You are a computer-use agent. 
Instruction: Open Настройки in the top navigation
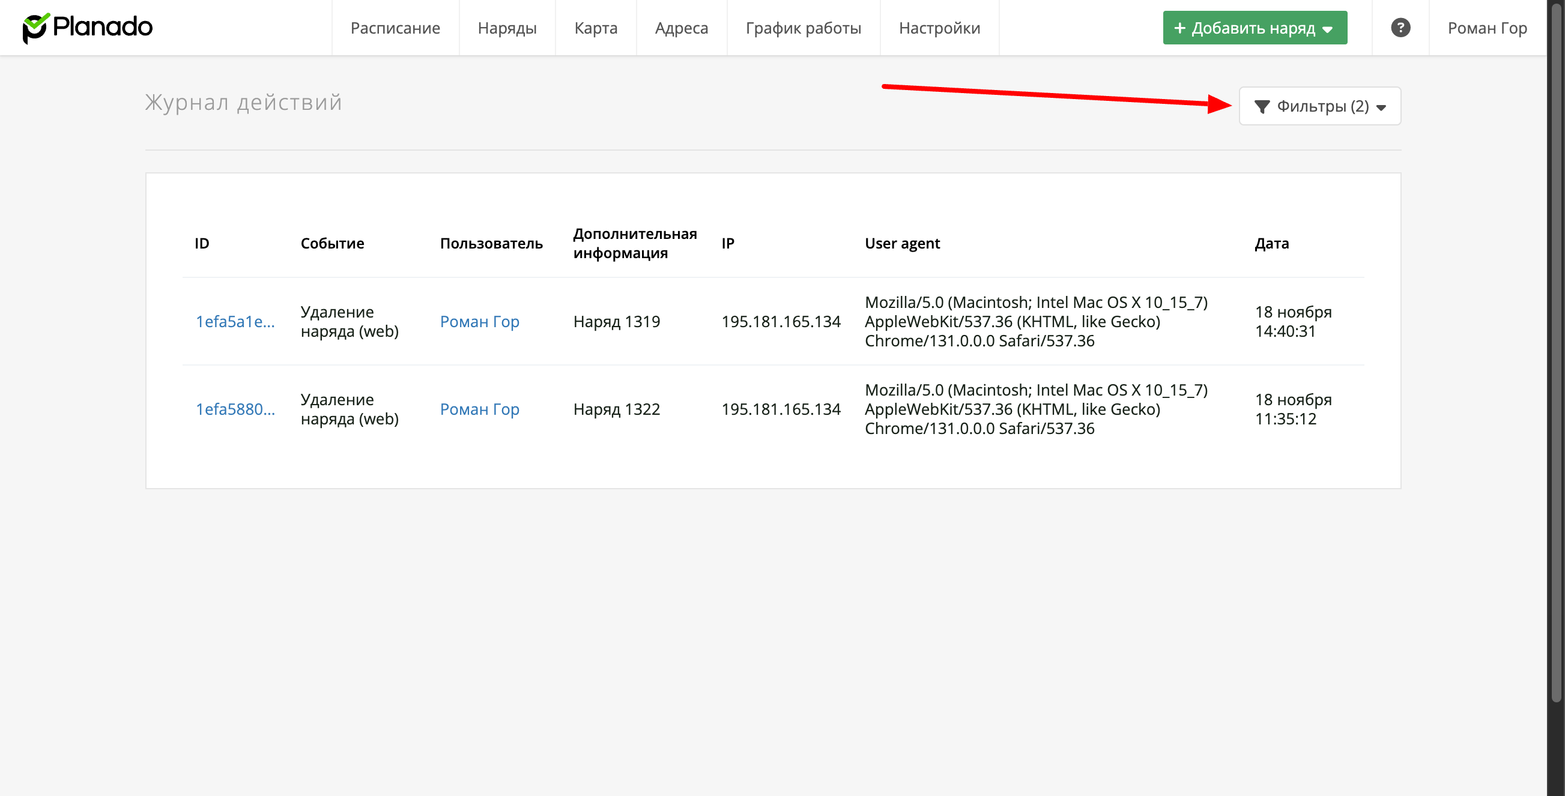(939, 28)
